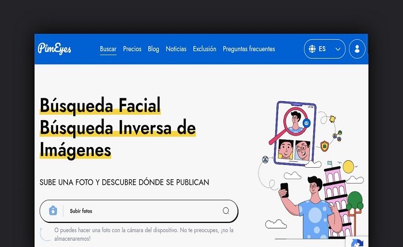Click the PimEyes logo
The width and height of the screenshot is (403, 247).
point(55,48)
